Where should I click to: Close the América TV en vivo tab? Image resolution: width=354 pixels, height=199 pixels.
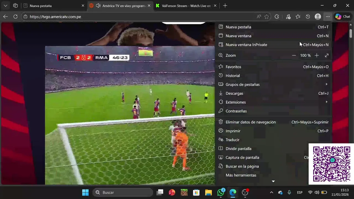pos(149,6)
